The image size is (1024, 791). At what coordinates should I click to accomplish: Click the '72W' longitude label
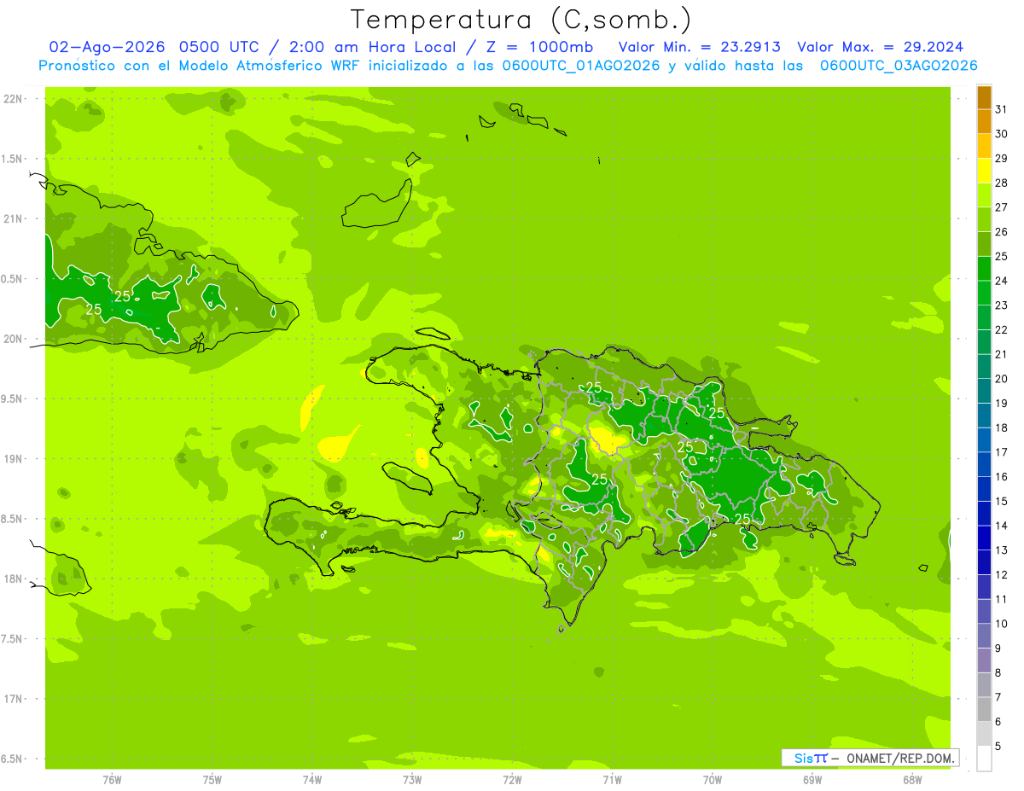tap(512, 780)
